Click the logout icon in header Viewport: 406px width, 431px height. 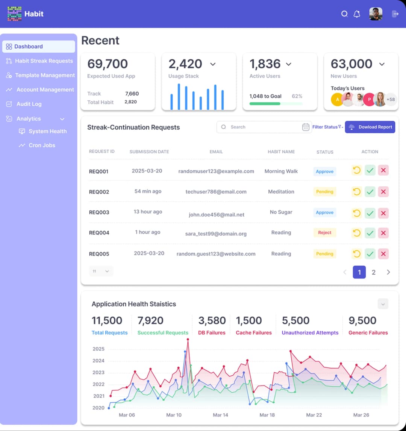395,14
